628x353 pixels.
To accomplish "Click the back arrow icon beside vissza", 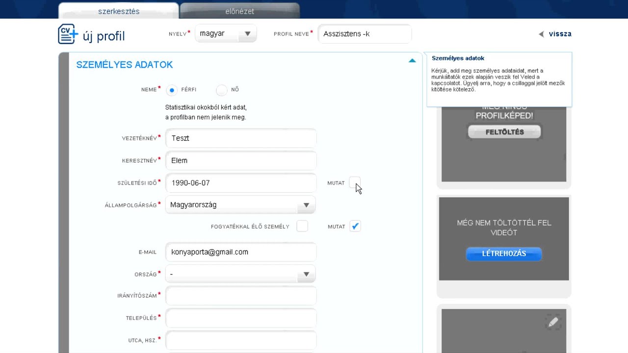I will (x=541, y=34).
